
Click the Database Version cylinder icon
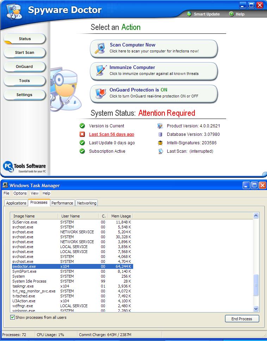coord(160,134)
